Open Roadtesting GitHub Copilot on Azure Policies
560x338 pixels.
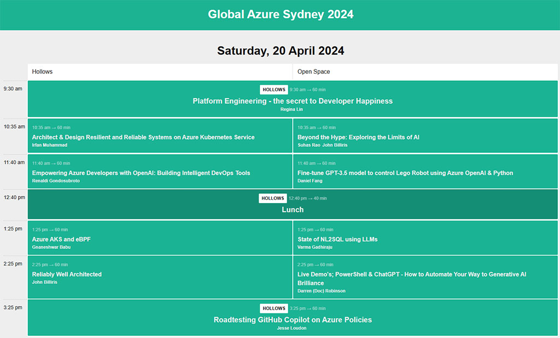coord(293,318)
